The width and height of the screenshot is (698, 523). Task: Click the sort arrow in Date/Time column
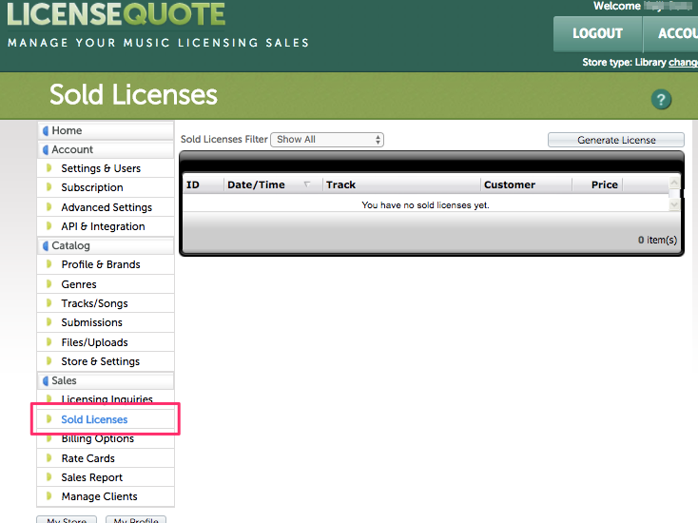[307, 184]
